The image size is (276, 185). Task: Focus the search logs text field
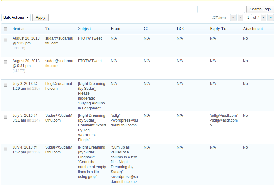click(221, 9)
